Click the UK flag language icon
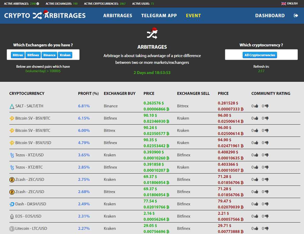 (x=284, y=3)
